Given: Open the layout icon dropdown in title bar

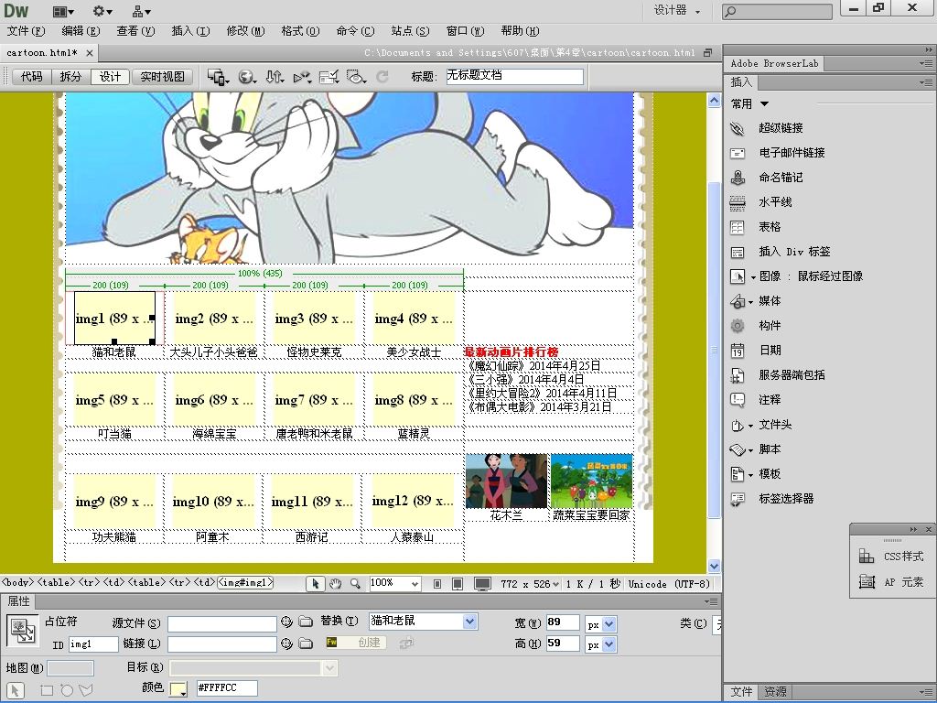Looking at the screenshot, I should pyautogui.click(x=63, y=11).
